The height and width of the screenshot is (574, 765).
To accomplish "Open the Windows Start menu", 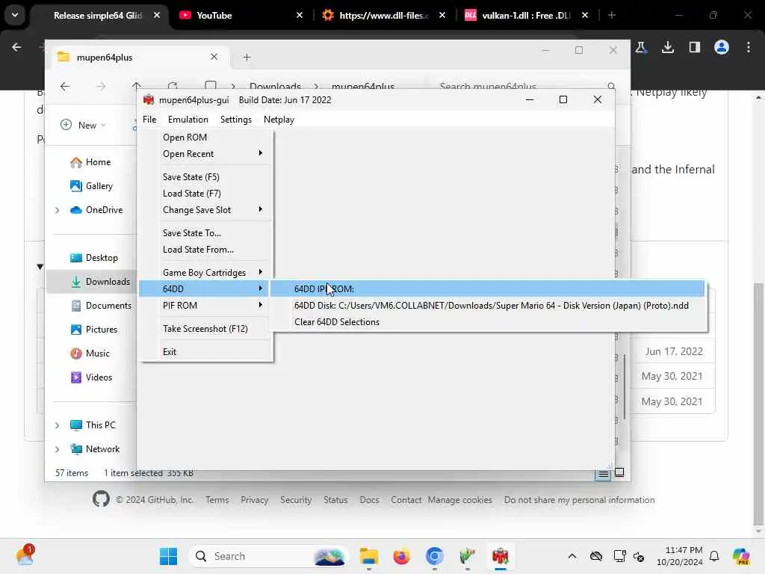I will coord(168,556).
